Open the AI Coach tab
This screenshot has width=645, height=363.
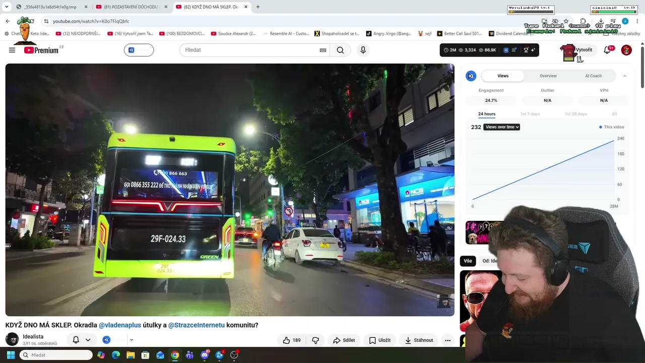point(593,76)
